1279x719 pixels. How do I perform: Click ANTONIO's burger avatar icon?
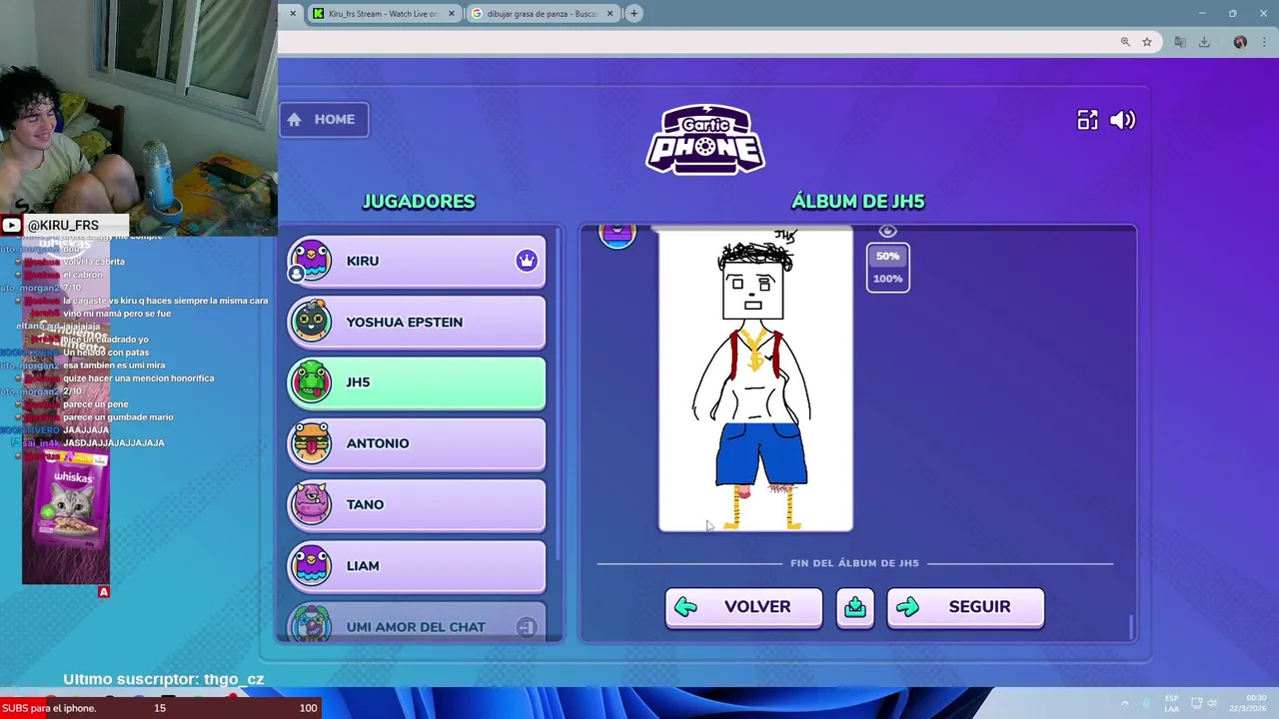tap(311, 443)
